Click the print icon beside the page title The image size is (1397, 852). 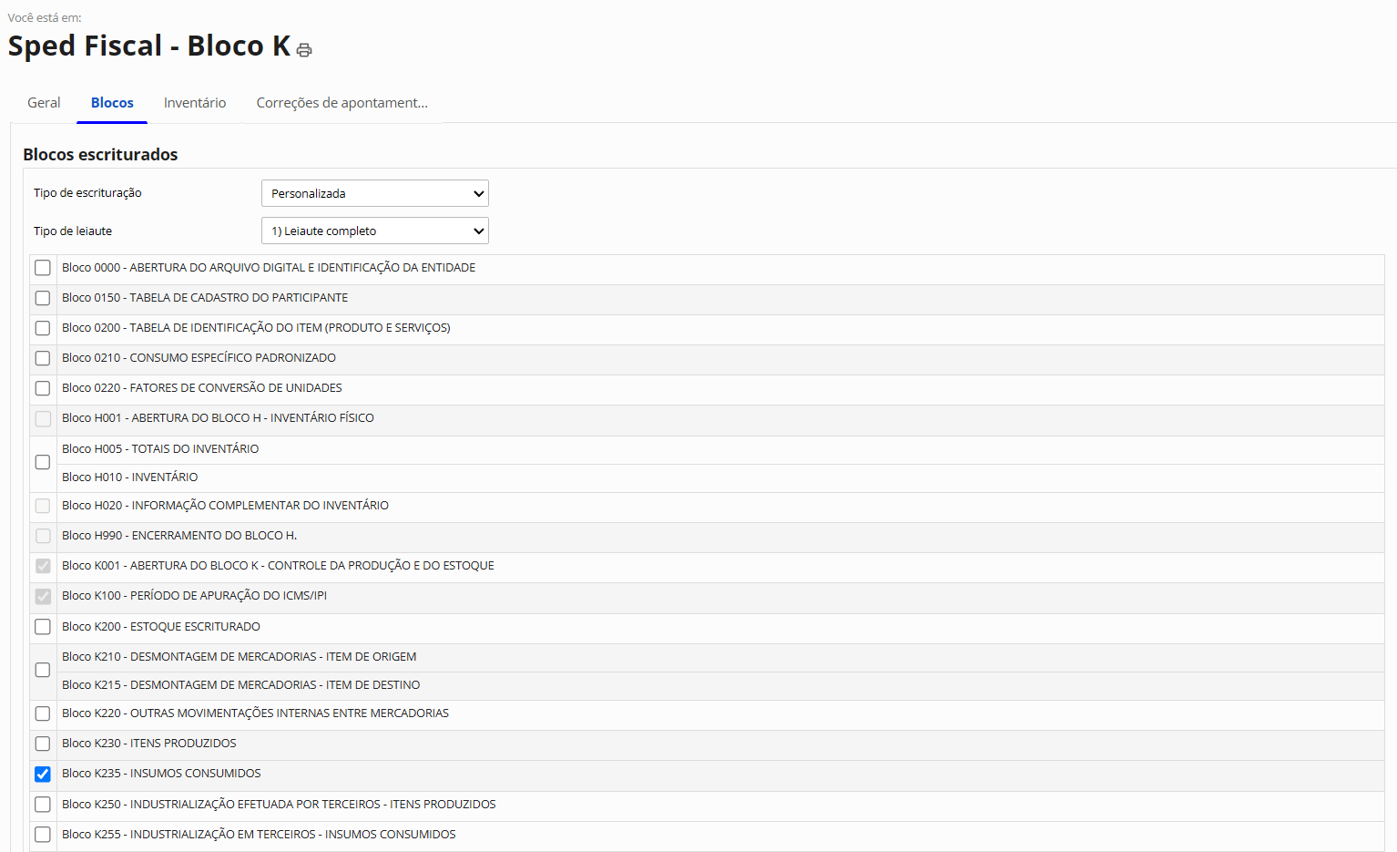pyautogui.click(x=304, y=50)
